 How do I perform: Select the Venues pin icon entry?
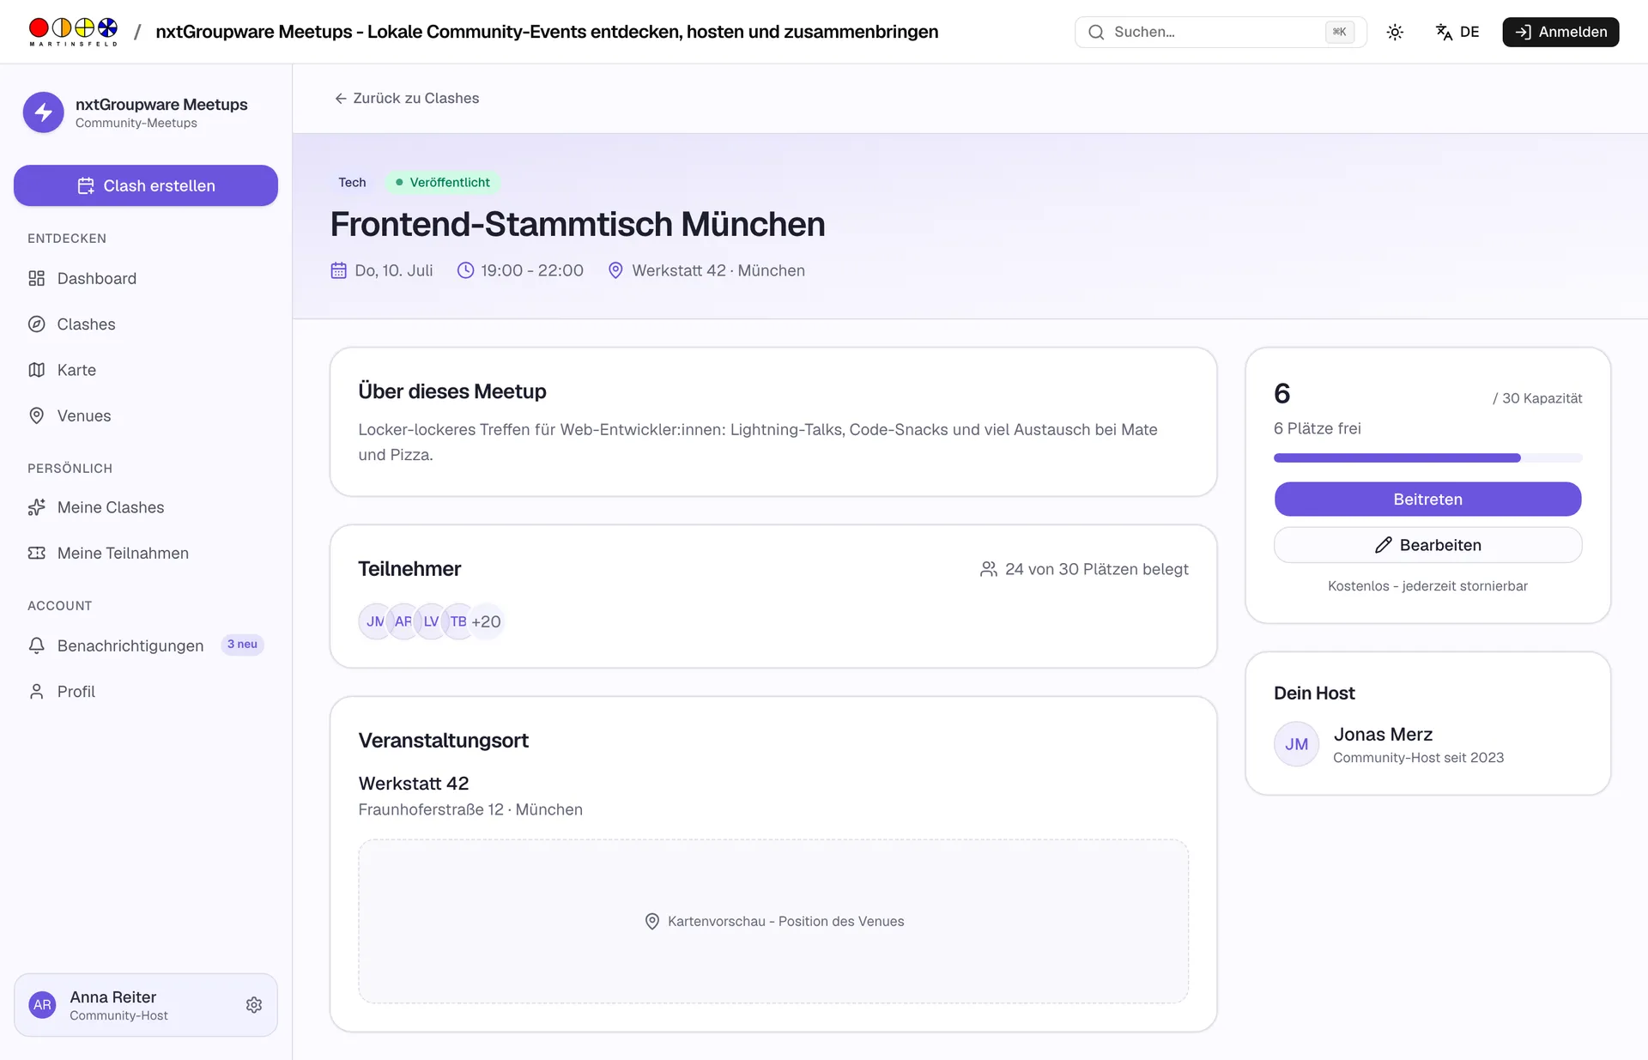(x=146, y=415)
